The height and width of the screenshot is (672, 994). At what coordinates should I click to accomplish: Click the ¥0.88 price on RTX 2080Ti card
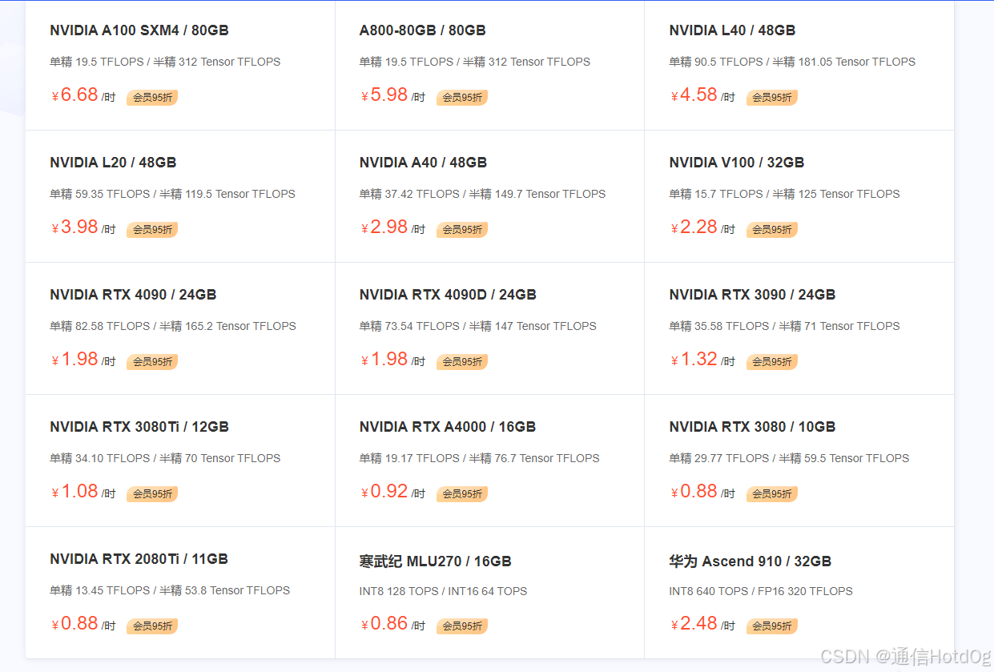pos(74,624)
